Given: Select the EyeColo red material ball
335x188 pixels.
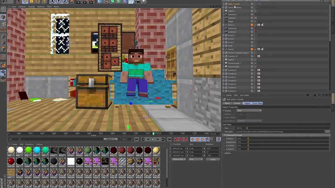Looking at the screenshot, I should [x=11, y=162].
